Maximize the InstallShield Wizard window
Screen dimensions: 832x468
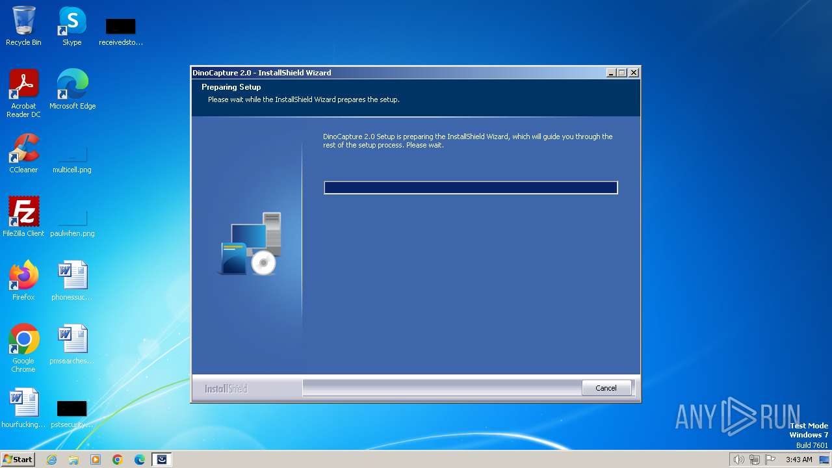(622, 73)
